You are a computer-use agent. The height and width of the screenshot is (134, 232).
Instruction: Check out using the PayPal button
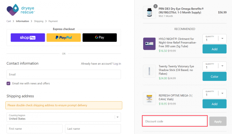click(64, 38)
